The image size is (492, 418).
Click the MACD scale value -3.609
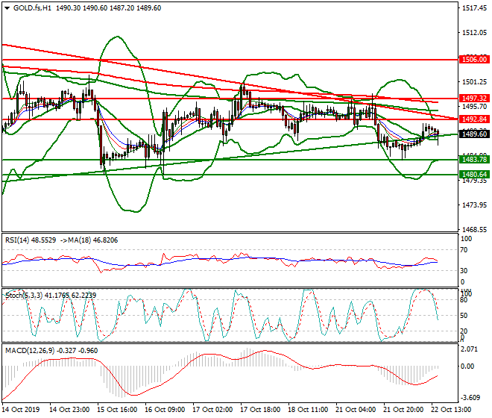click(x=470, y=398)
